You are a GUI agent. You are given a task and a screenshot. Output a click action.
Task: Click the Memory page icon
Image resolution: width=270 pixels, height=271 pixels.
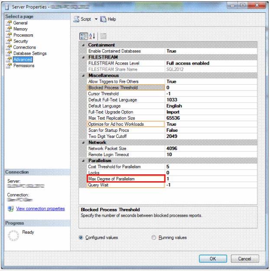tap(9, 29)
